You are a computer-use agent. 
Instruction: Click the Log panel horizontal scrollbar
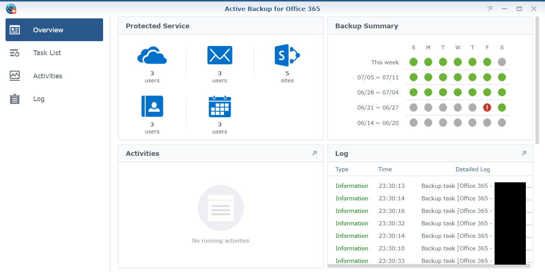429,266
